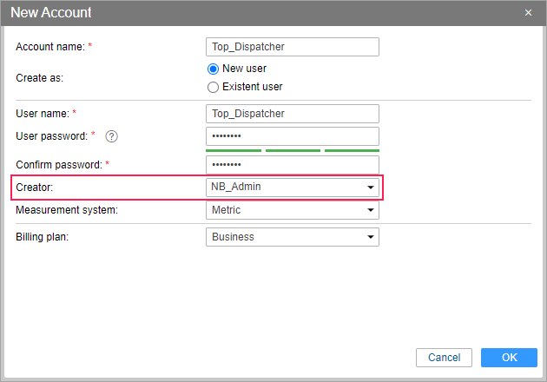Click the Creator field label

click(x=36, y=187)
